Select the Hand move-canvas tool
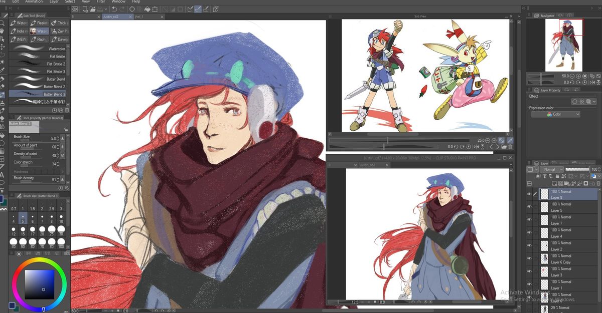Screen dimensions: 602x313 3,30
